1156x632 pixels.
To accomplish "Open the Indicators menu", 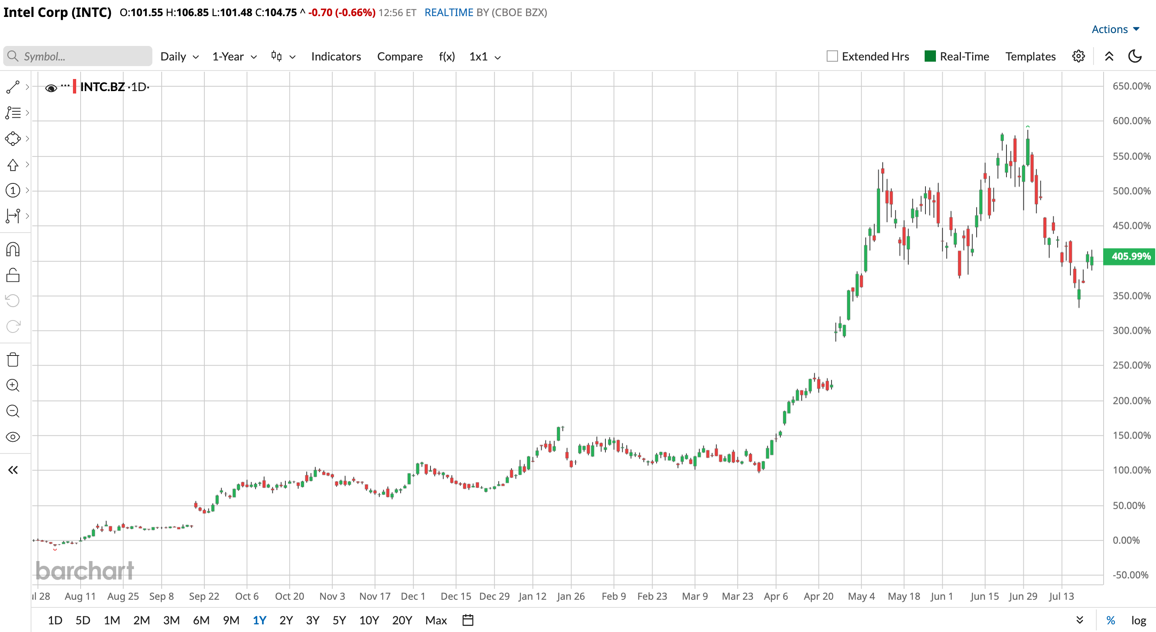I will pos(336,56).
